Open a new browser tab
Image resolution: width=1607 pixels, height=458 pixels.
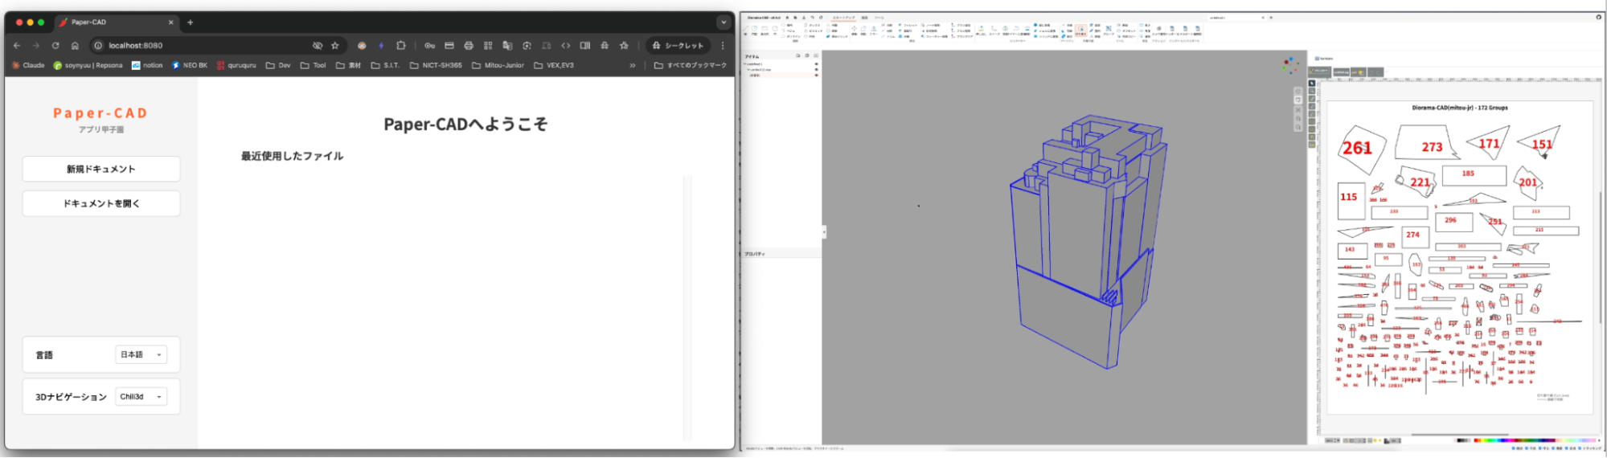(x=191, y=22)
